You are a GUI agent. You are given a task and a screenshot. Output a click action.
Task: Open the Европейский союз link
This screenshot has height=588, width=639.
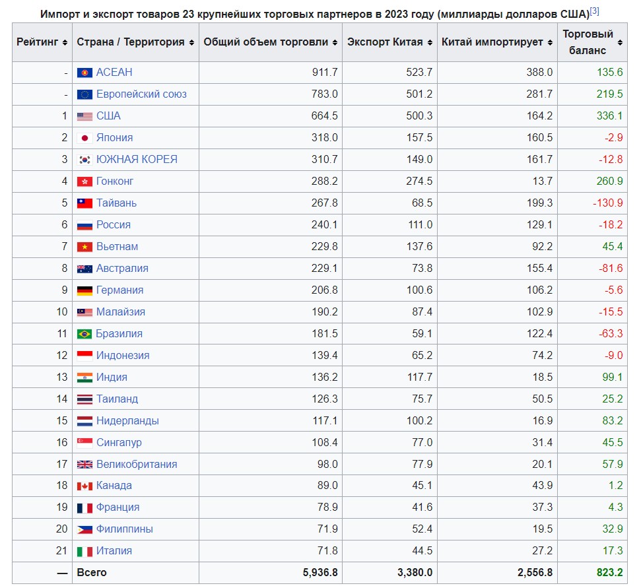(141, 94)
